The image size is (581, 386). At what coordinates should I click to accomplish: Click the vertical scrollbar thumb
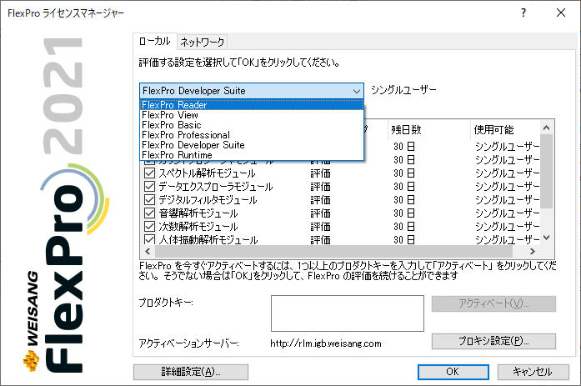(x=546, y=171)
